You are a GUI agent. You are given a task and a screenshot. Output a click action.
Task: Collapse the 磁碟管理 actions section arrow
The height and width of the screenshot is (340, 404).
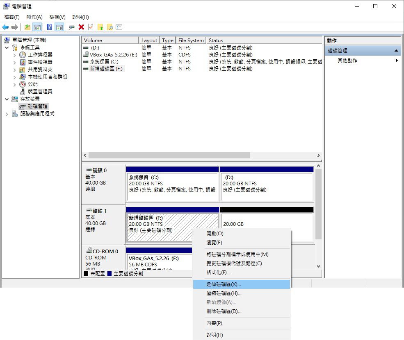396,51
